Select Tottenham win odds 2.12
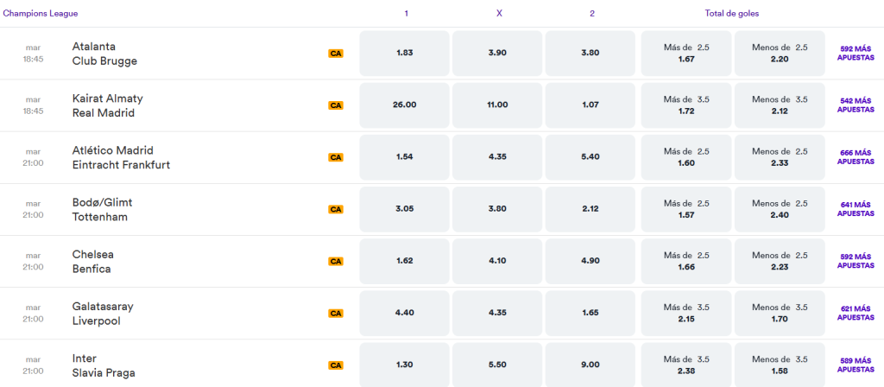The height and width of the screenshot is (387, 884). click(x=590, y=209)
